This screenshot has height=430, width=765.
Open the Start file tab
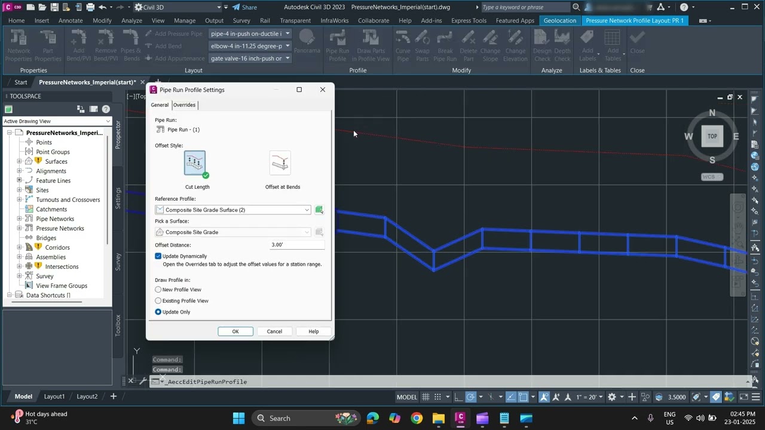(x=21, y=82)
